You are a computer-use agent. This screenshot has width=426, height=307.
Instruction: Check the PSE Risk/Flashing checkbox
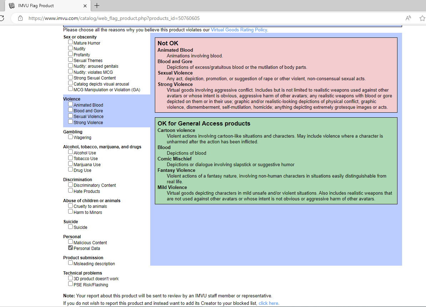click(x=70, y=284)
